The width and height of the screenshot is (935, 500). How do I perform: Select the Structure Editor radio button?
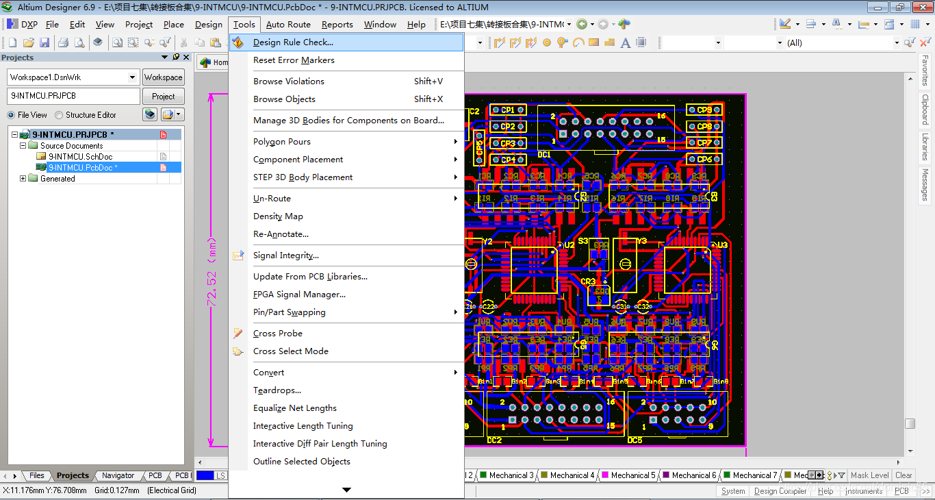point(59,115)
